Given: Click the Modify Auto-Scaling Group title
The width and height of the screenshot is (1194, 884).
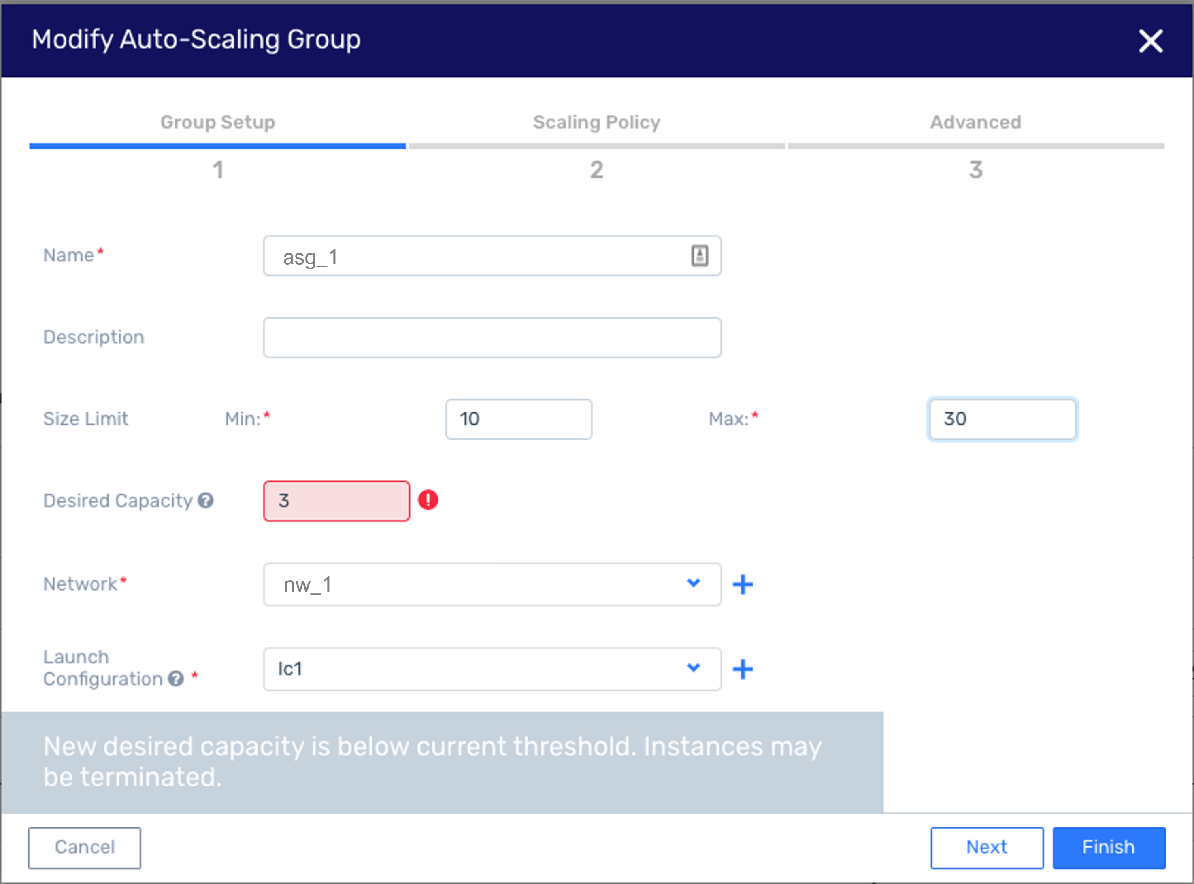Looking at the screenshot, I should click(x=196, y=40).
